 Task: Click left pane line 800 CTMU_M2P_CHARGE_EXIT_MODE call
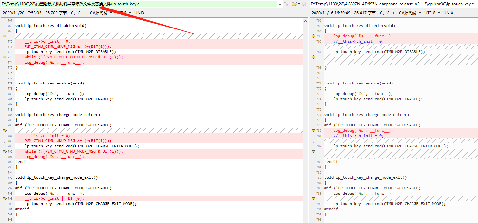coord(81,204)
